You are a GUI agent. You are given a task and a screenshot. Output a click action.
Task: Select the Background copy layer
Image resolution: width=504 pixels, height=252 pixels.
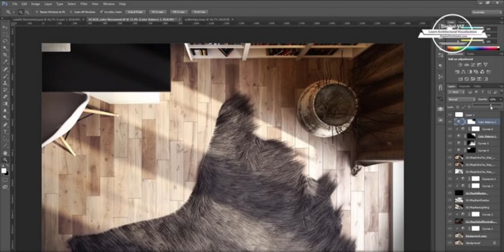(x=476, y=236)
